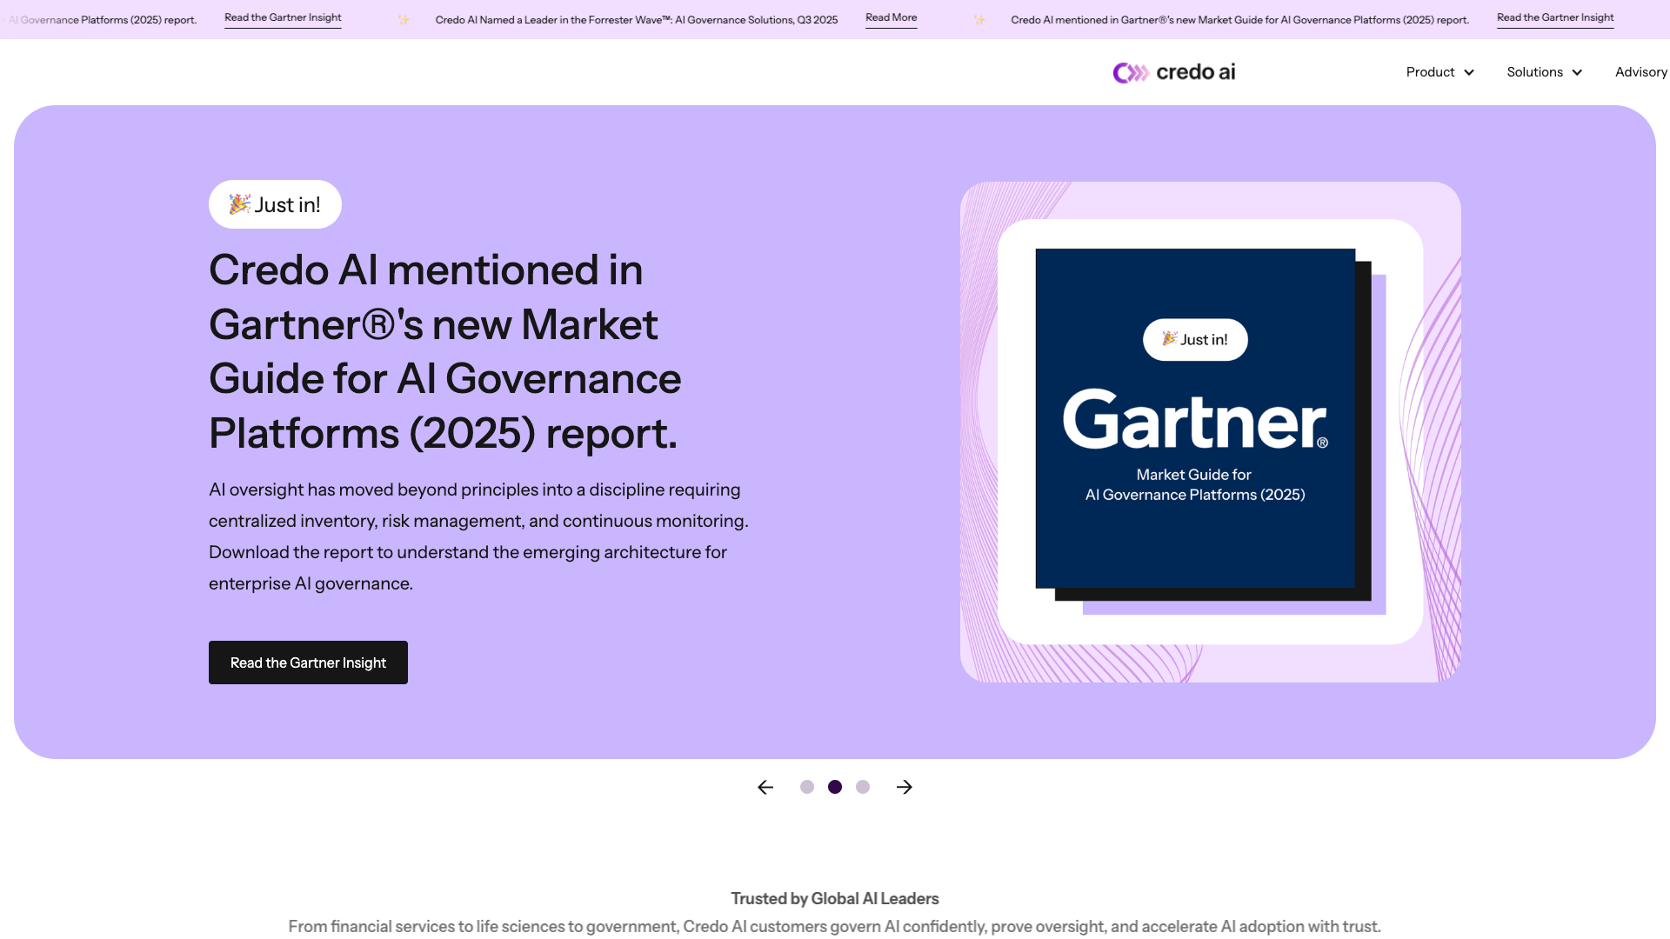Click right banner 'Read the Gartner Insight' link
This screenshot has width=1670, height=939.
tap(1554, 17)
